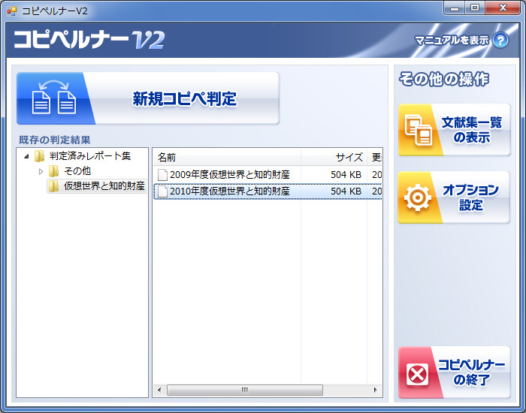Click the stacked documents icon for 文献集一覧
526x413 pixels.
[418, 130]
